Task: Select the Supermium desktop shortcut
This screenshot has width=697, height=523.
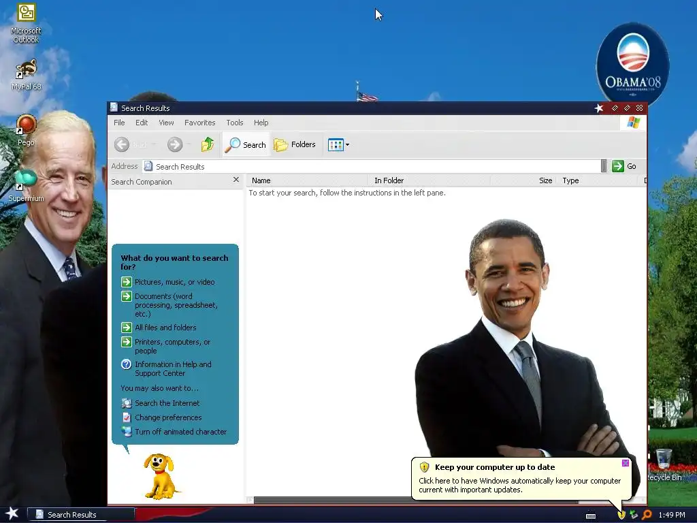Action: coord(26,186)
